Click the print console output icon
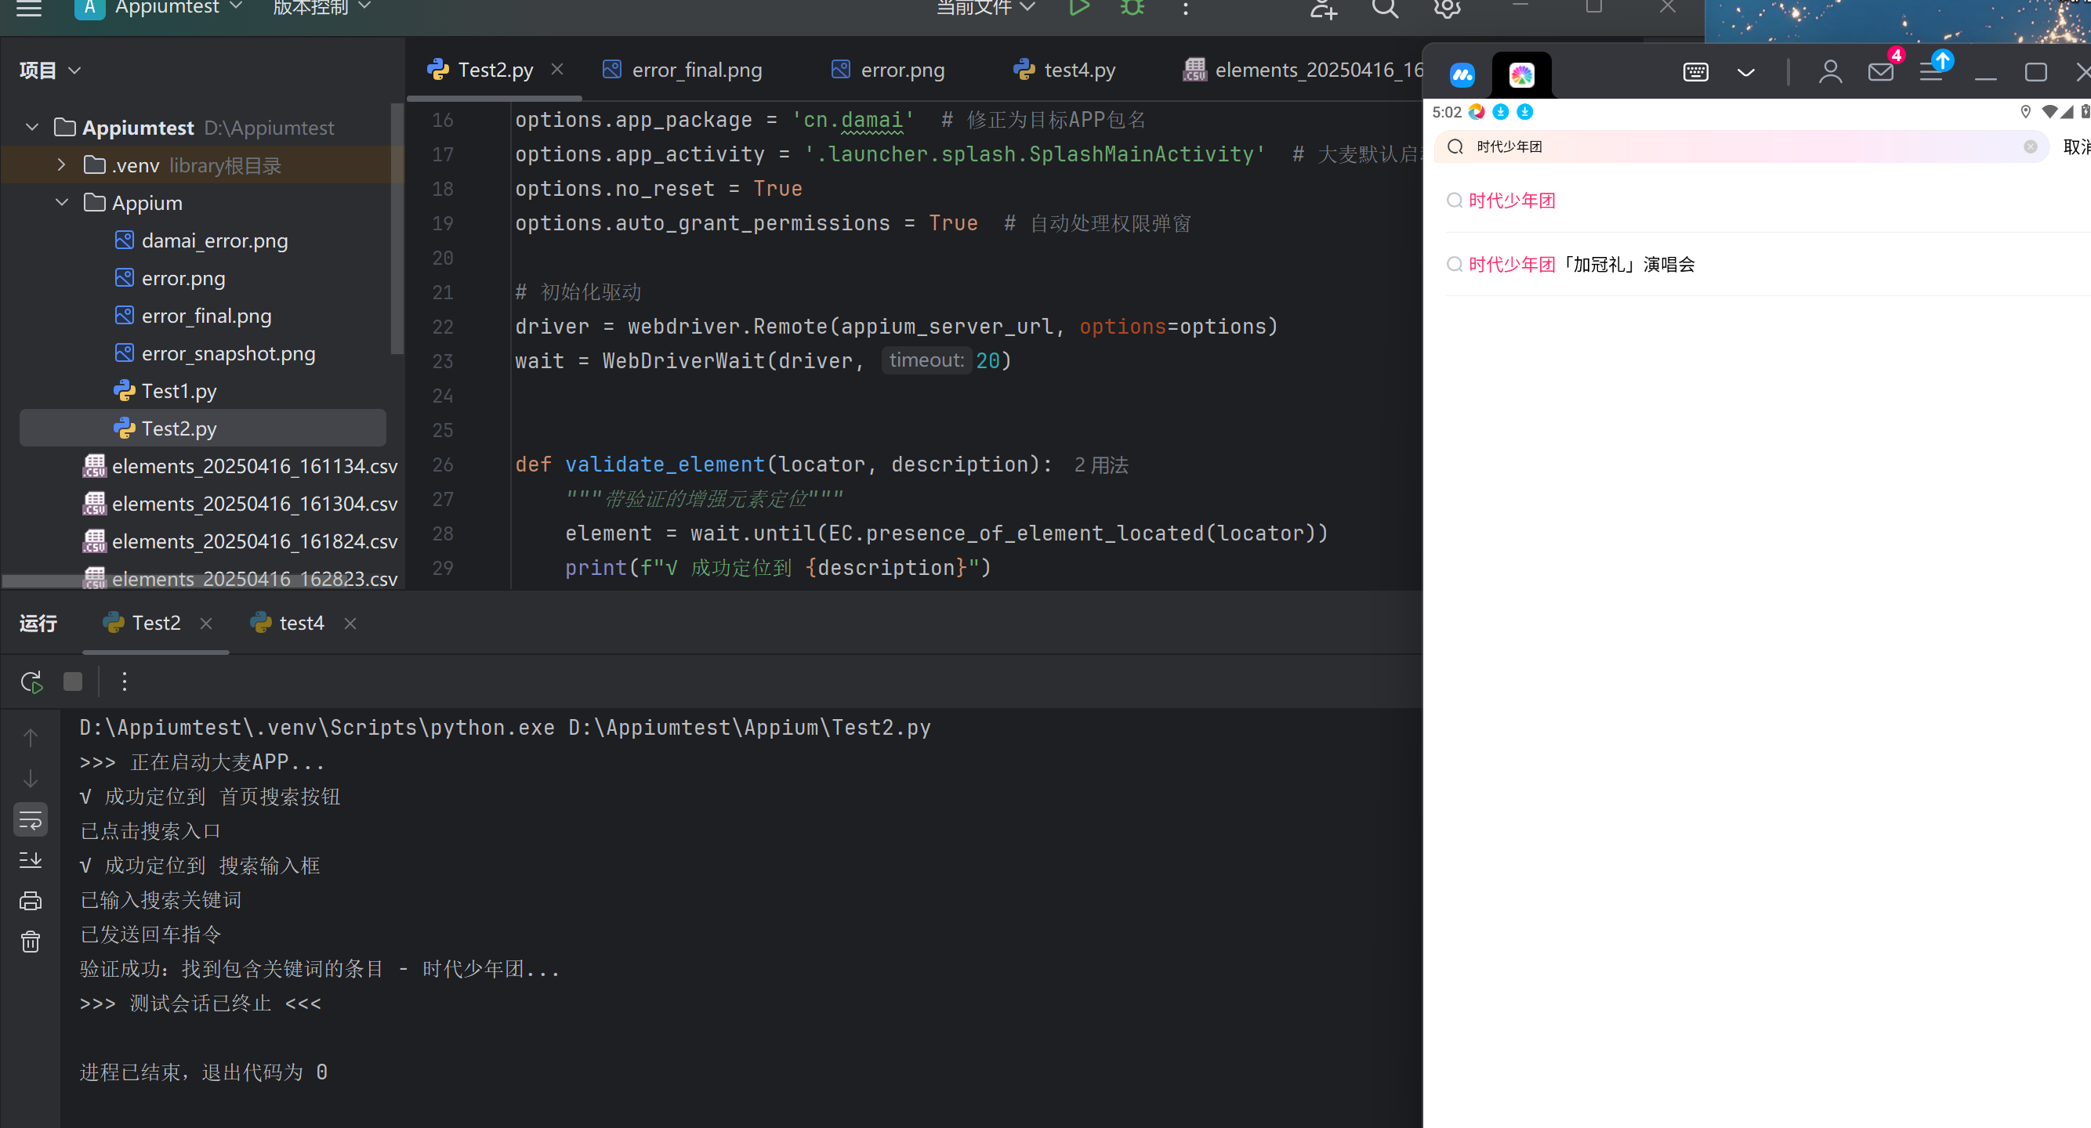The width and height of the screenshot is (2091, 1128). pyautogui.click(x=31, y=901)
